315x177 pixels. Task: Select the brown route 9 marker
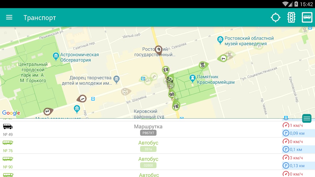159,49
